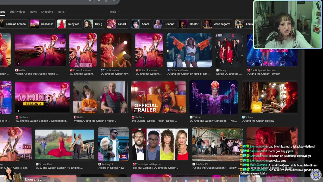323x182 pixels.
Task: Click the 'Watch AJ and the Queen | Netflix' title under boy thumbnail
Action: (96, 121)
